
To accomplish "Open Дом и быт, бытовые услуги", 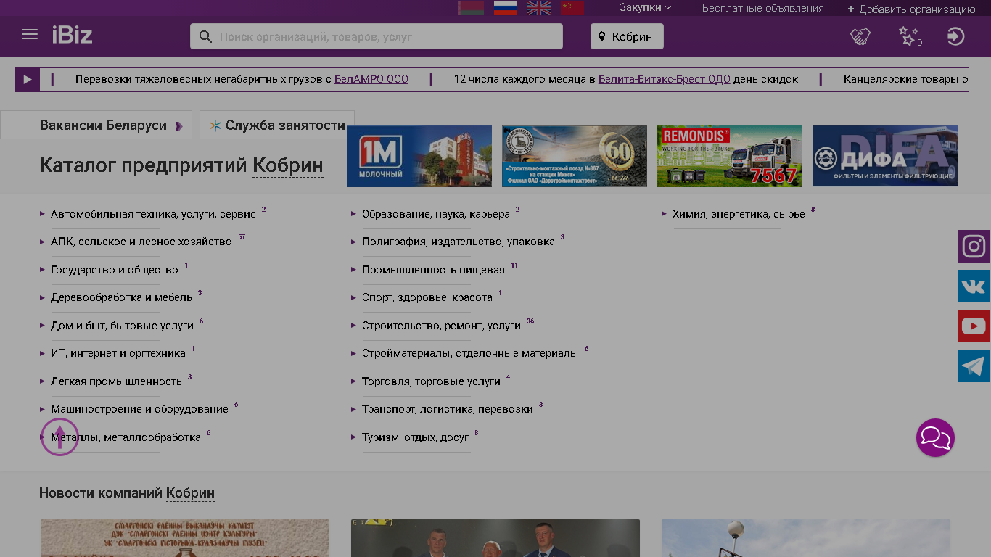I will [122, 326].
